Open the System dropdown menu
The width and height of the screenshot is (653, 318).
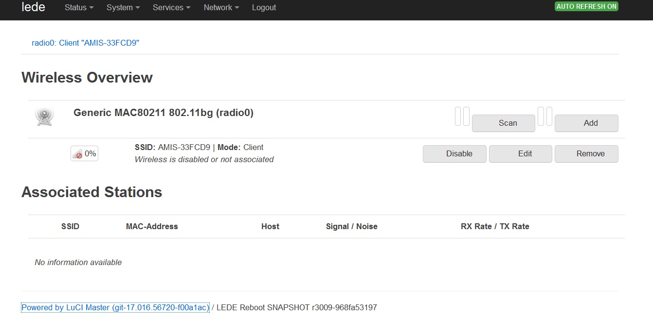(123, 8)
